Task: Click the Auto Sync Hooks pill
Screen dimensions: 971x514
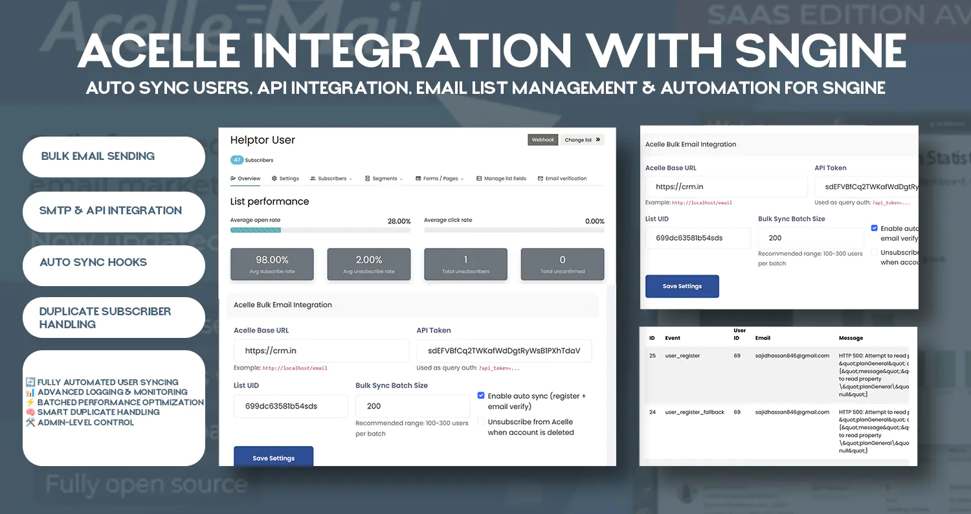Action: 114,265
